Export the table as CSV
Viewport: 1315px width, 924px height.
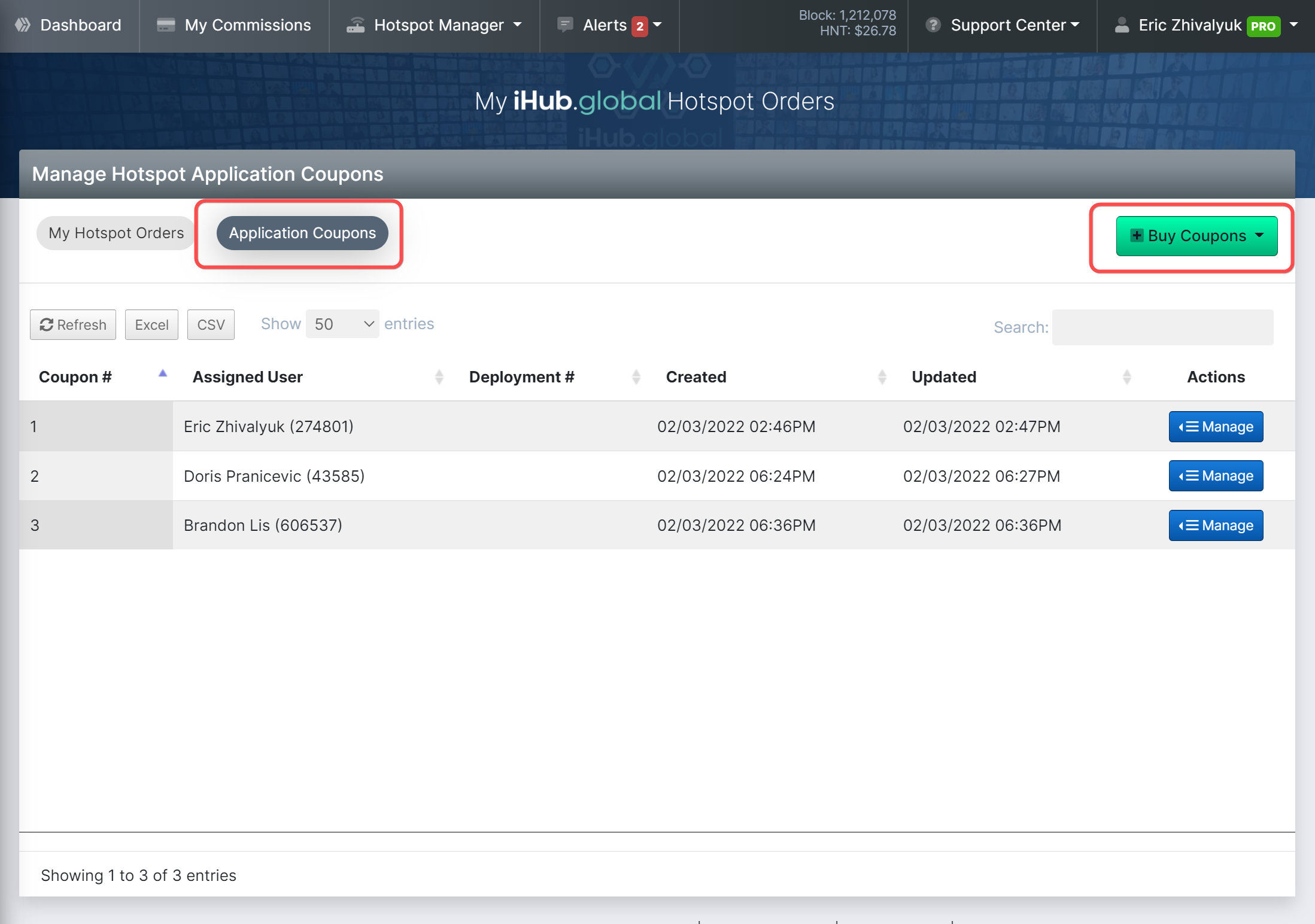point(211,324)
